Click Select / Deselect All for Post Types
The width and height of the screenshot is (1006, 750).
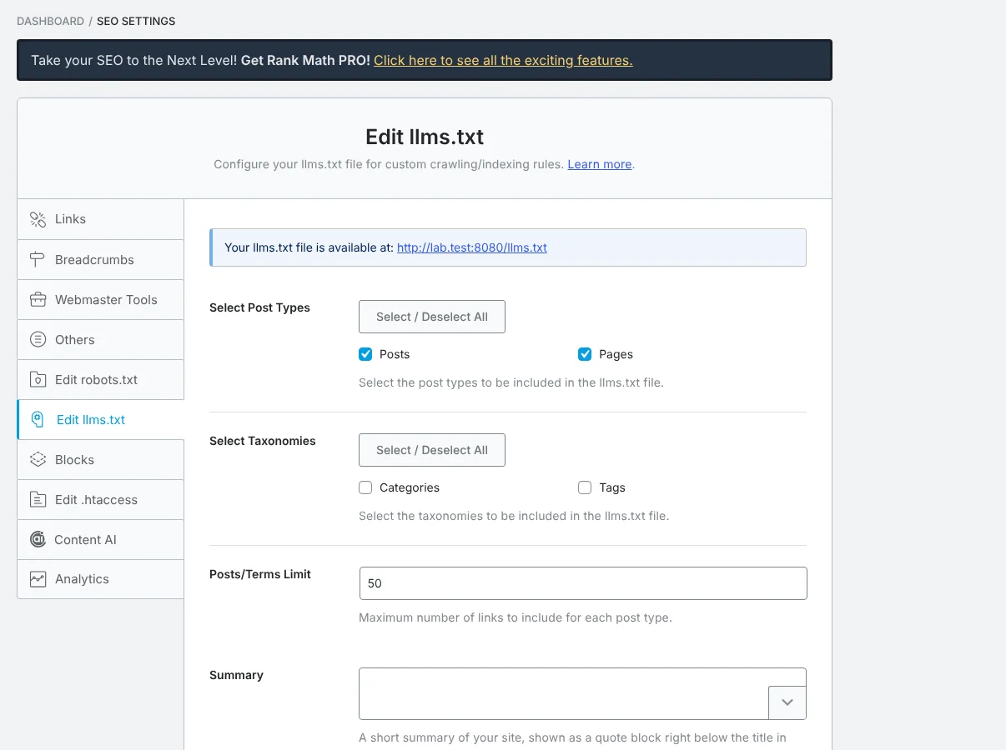(x=432, y=317)
